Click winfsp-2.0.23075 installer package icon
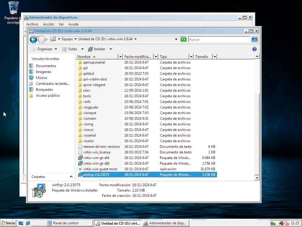The width and height of the screenshot is (302, 227). pyautogui.click(x=80, y=174)
